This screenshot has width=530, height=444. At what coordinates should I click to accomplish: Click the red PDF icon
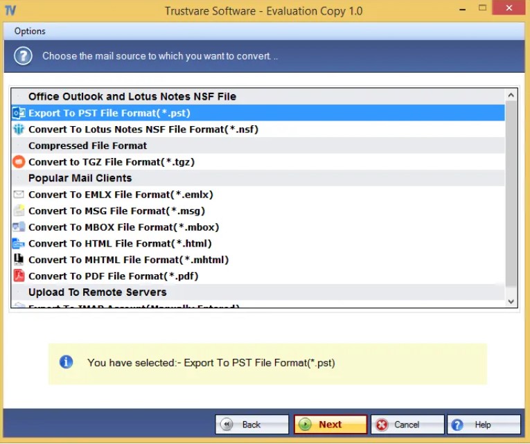tap(19, 276)
